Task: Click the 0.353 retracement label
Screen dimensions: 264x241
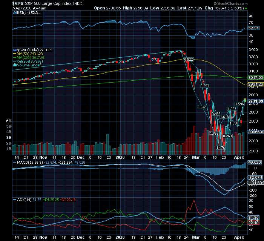Action: [x=205, y=86]
